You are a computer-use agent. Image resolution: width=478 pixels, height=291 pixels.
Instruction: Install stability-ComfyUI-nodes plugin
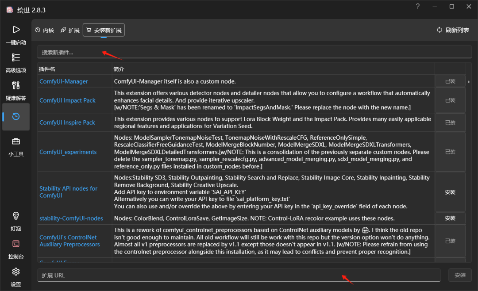point(450,218)
